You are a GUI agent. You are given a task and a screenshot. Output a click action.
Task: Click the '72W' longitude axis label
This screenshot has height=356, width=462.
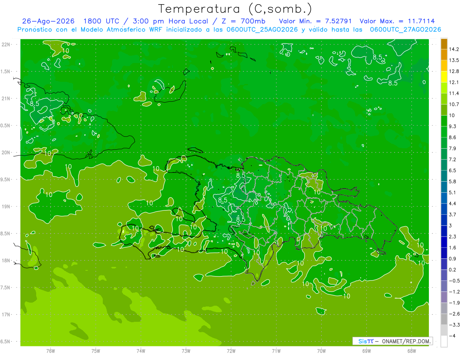point(231,351)
